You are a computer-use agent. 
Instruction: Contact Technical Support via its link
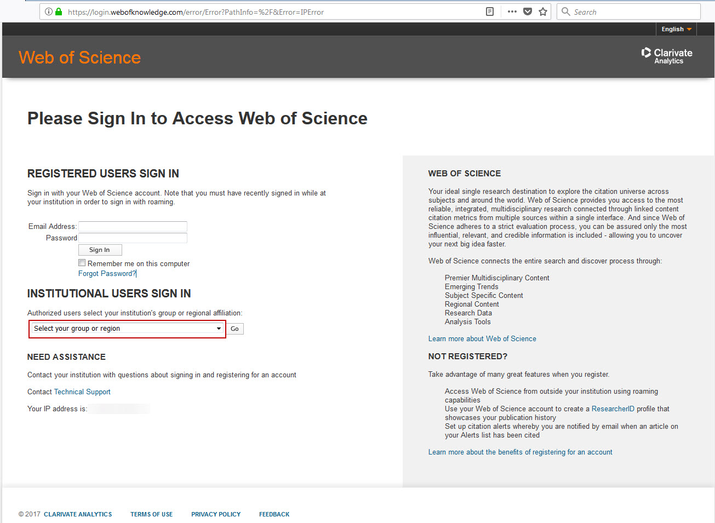tap(82, 392)
